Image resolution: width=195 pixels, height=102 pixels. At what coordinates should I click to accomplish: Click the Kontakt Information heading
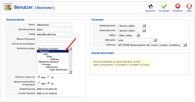[103, 53]
